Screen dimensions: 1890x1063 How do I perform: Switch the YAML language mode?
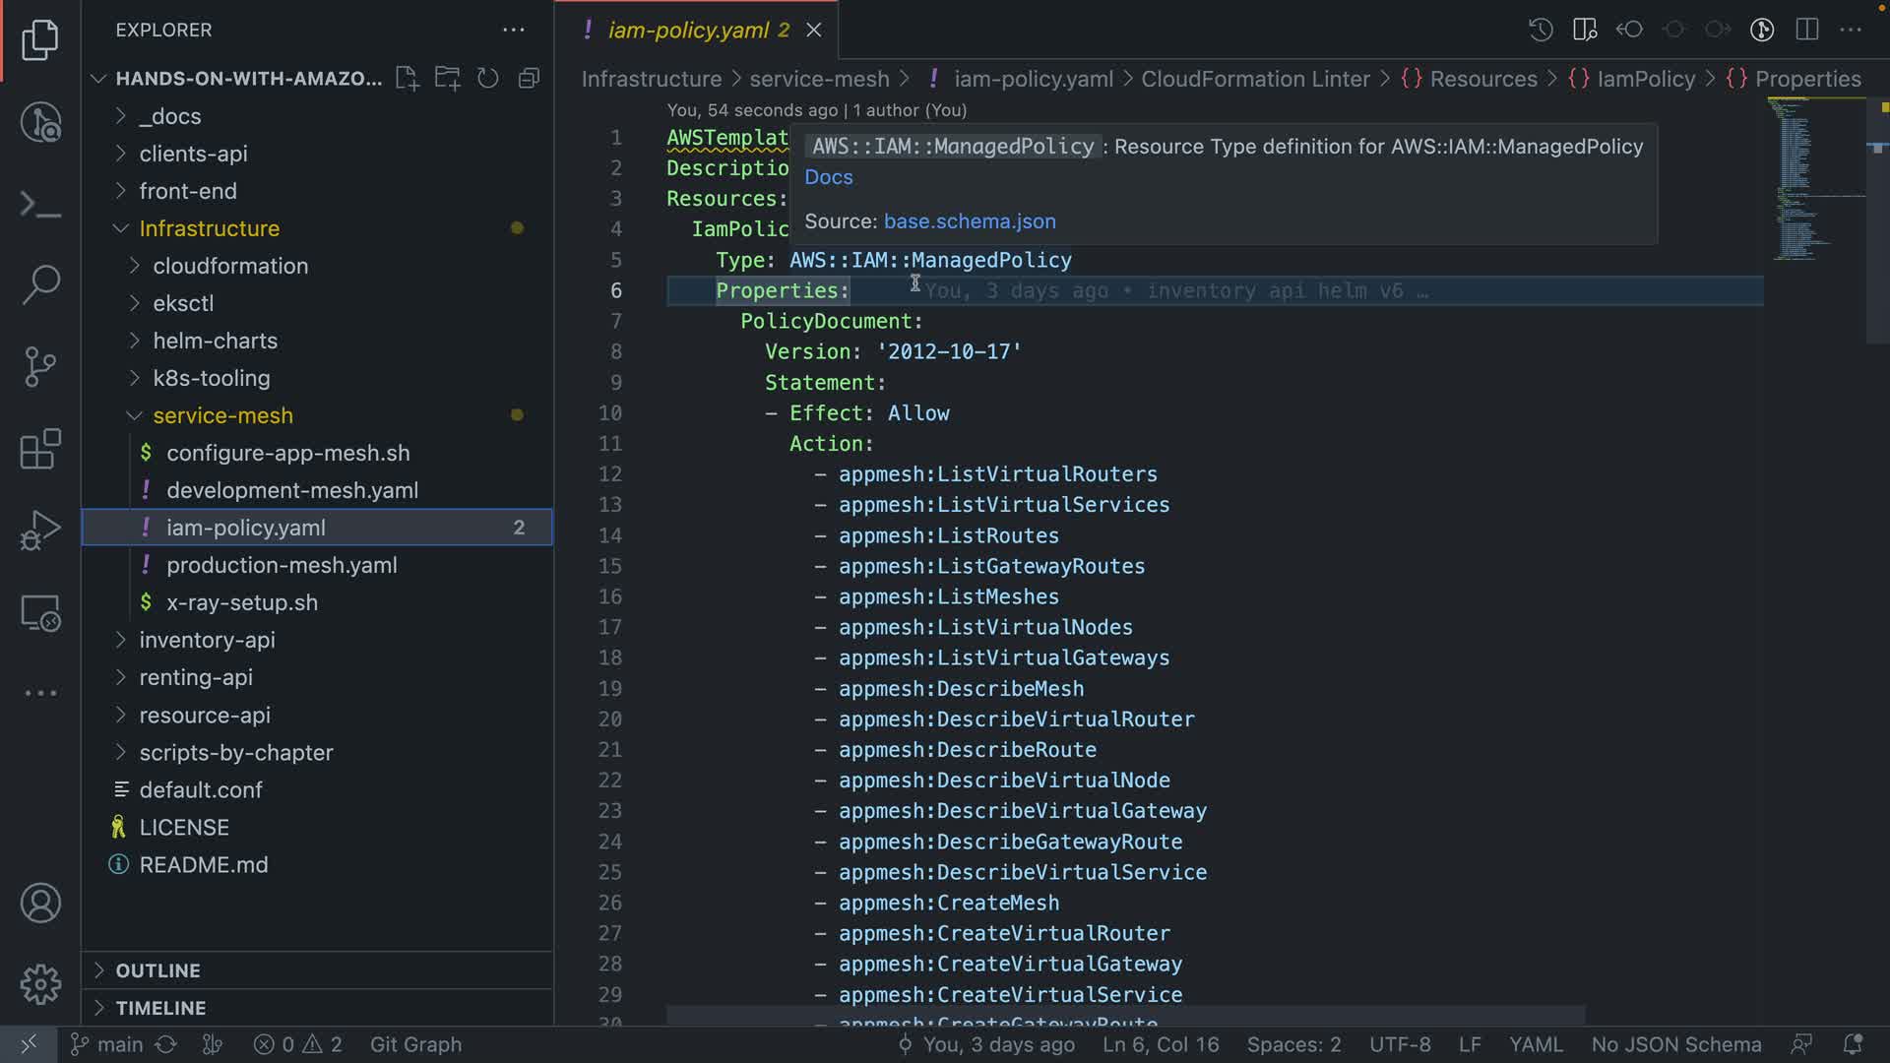[x=1536, y=1044]
